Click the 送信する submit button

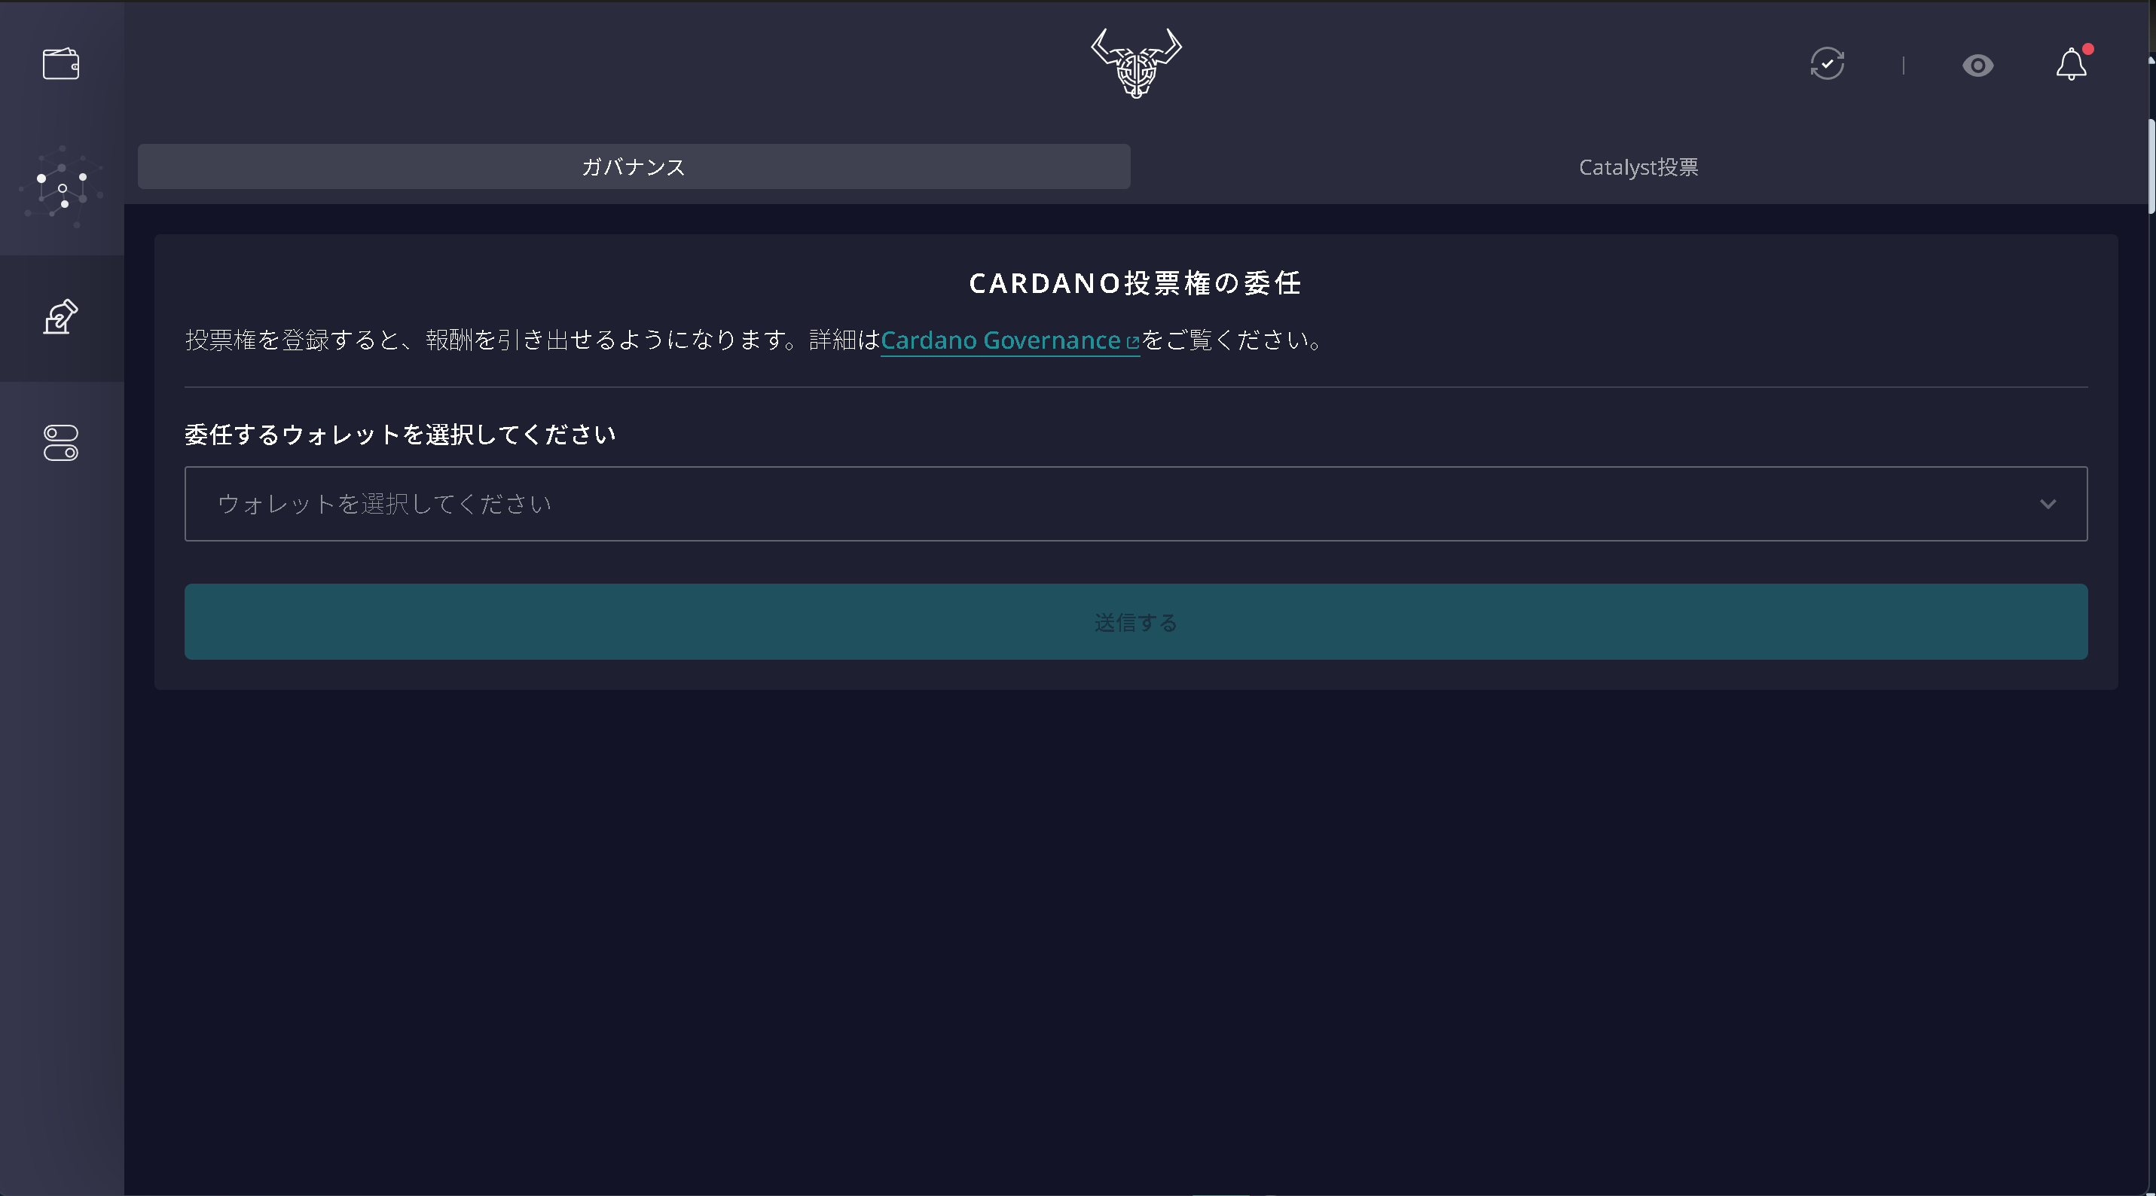[x=1136, y=622]
